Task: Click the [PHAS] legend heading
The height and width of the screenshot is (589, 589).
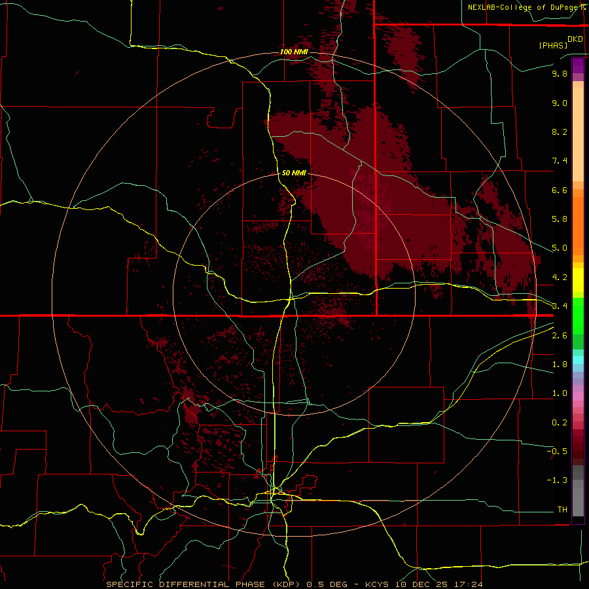Action: (x=553, y=45)
